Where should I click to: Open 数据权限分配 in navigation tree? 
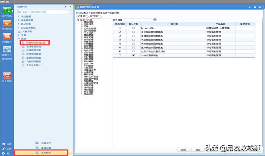point(33,50)
